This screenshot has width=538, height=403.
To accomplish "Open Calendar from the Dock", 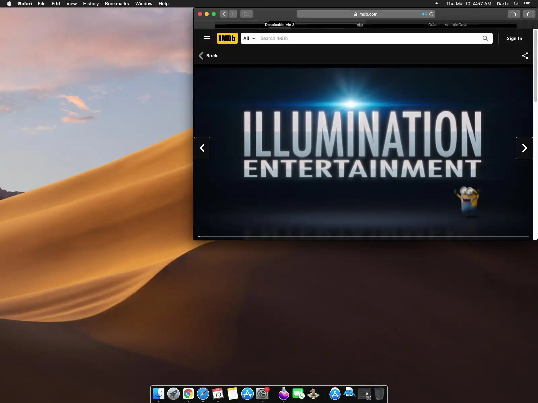I will (x=218, y=394).
